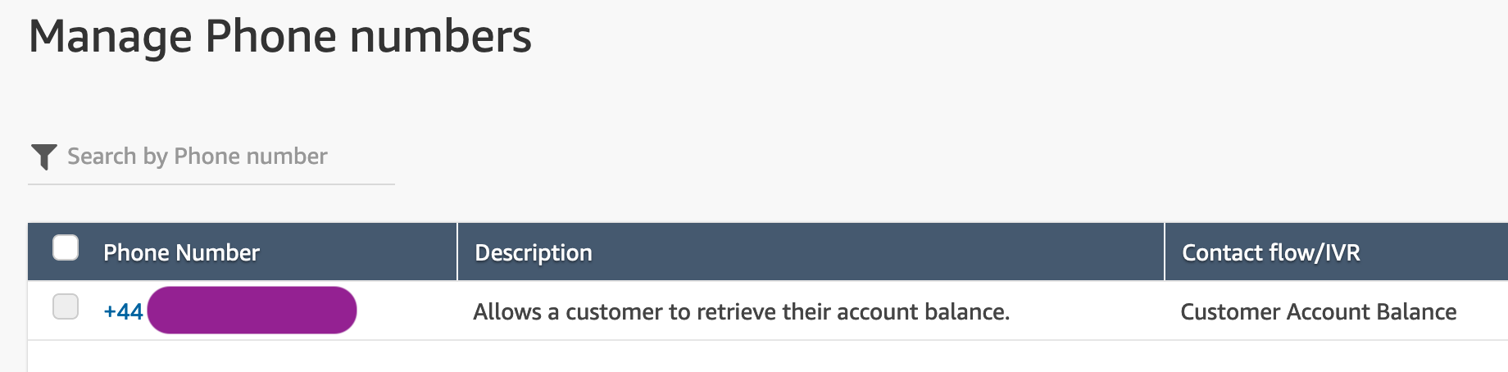Click divider between Description and Contact flow/IVR headers

pyautogui.click(x=1165, y=252)
